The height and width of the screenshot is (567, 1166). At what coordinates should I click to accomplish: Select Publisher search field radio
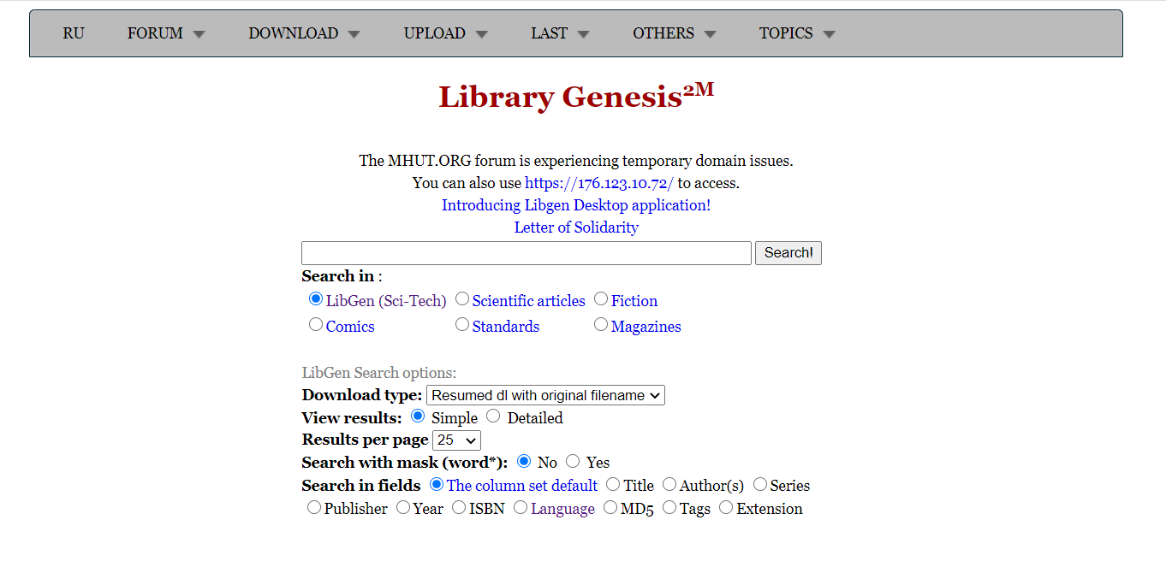point(314,507)
